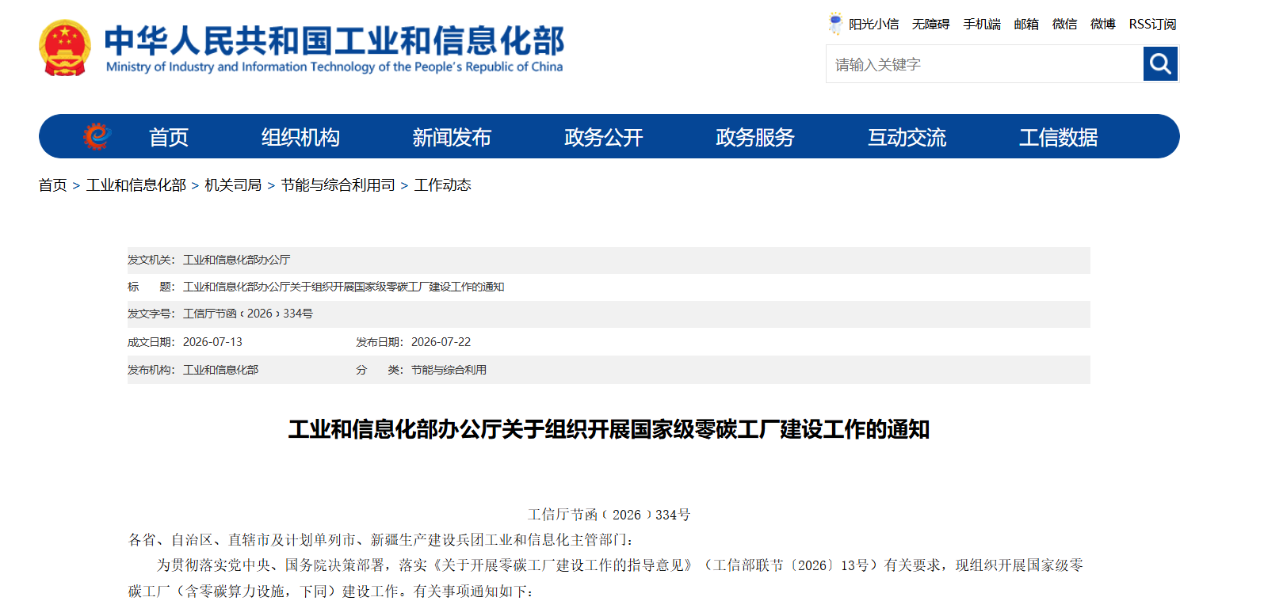The image size is (1264, 601).
Task: Click the title value in the 标题 metadata row
Action: (343, 287)
